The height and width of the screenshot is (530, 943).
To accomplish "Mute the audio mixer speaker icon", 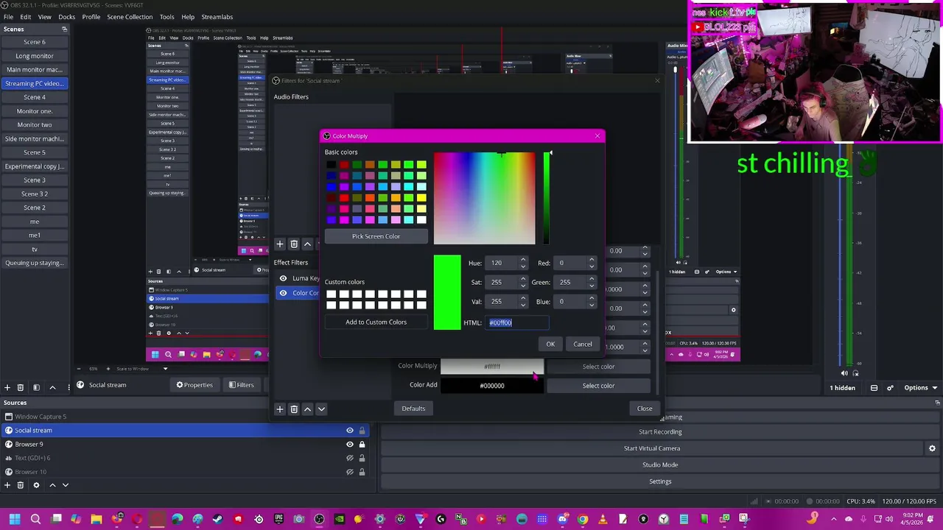I will [844, 372].
